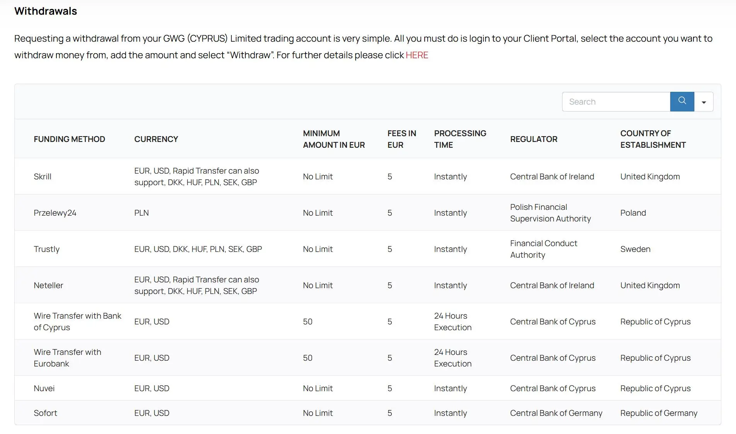Click Central Bank of Ireland in Neteller row

(552, 285)
